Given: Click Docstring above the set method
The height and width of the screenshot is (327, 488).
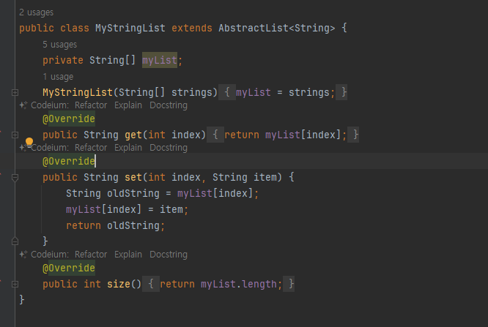Looking at the screenshot, I should 169,148.
